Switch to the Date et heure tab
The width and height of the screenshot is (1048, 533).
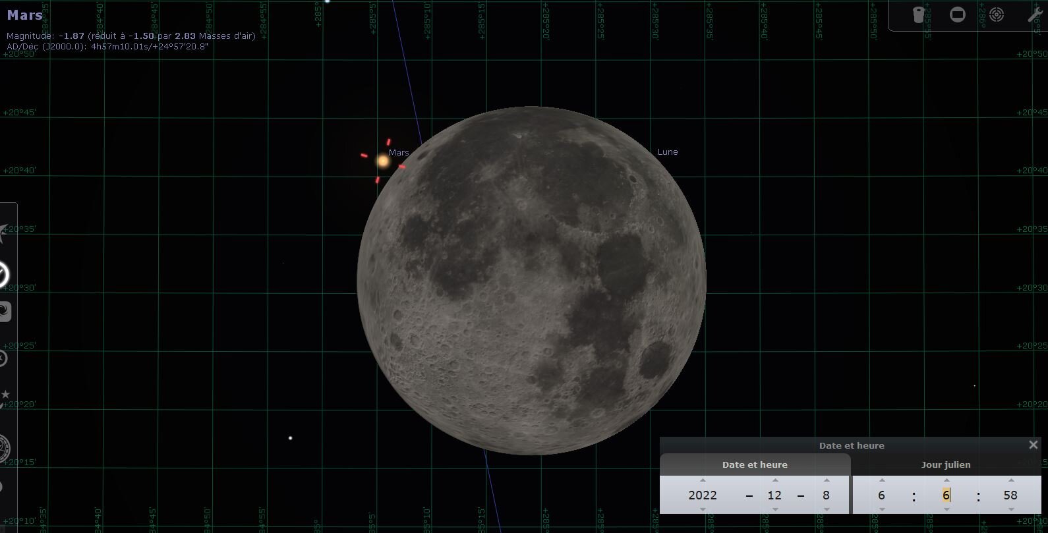pos(755,464)
